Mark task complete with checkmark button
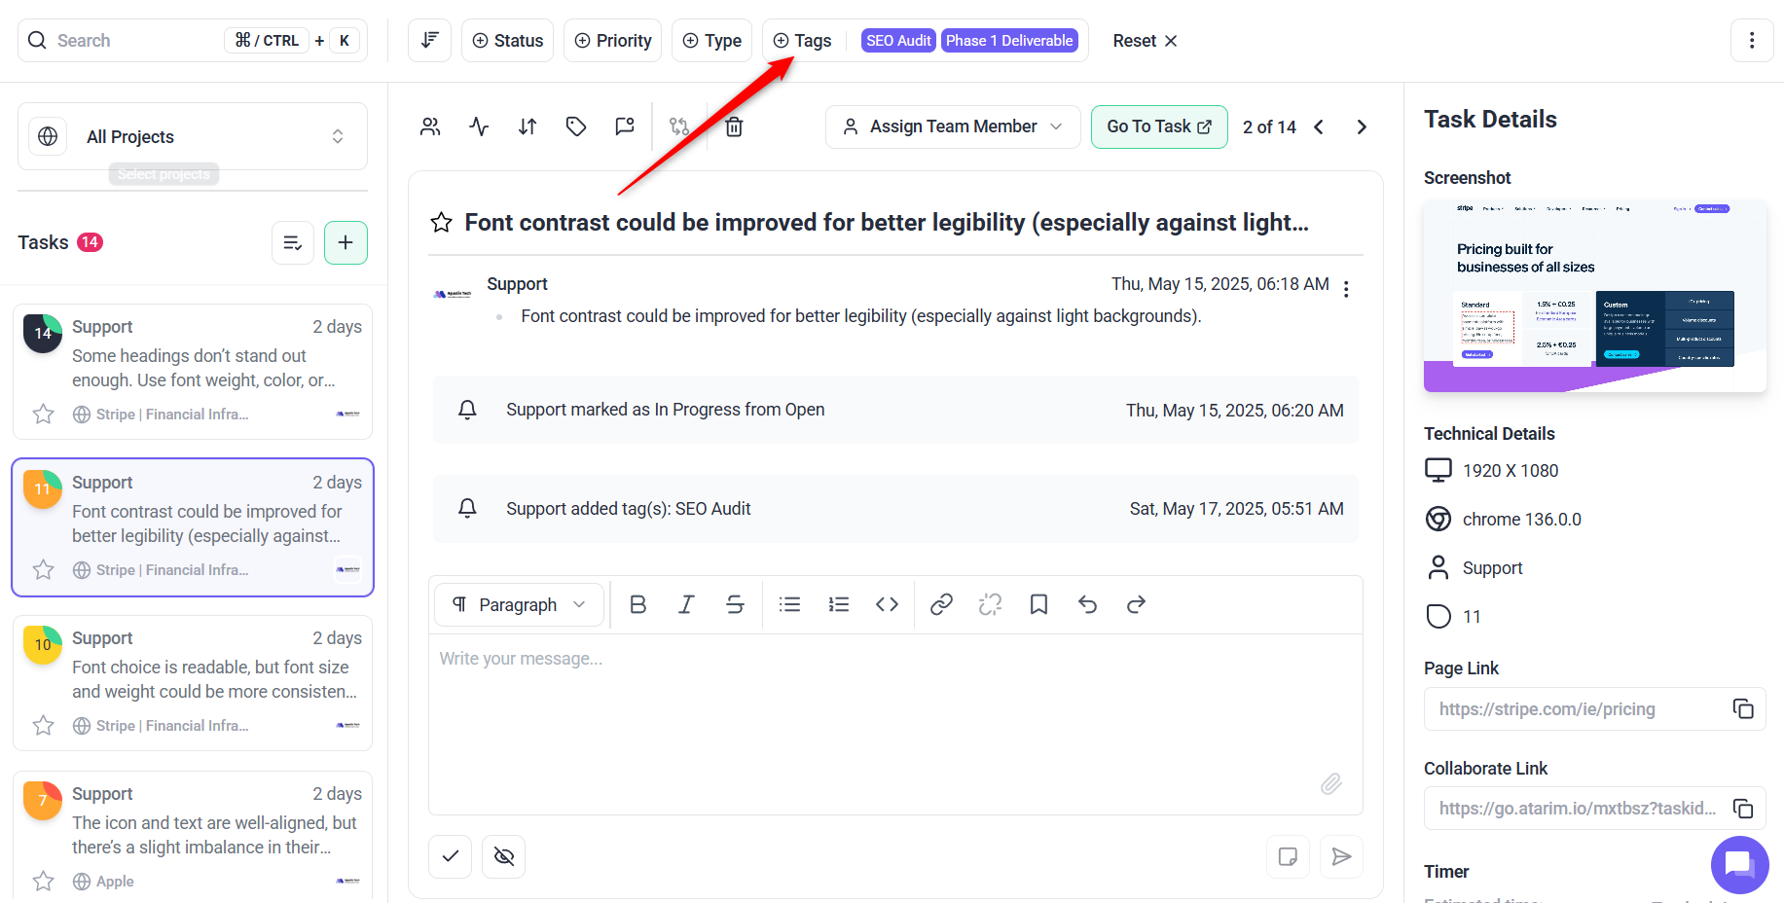The image size is (1784, 903). pos(451,856)
